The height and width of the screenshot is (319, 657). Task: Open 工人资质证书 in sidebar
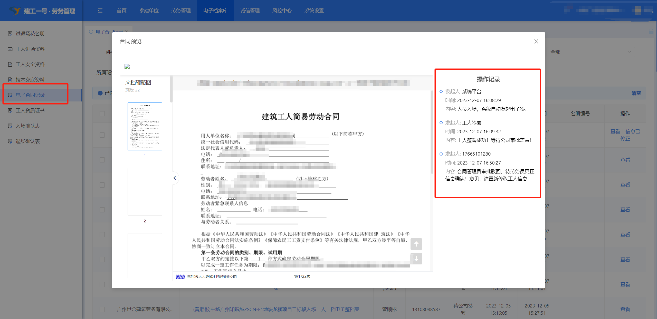click(x=30, y=110)
